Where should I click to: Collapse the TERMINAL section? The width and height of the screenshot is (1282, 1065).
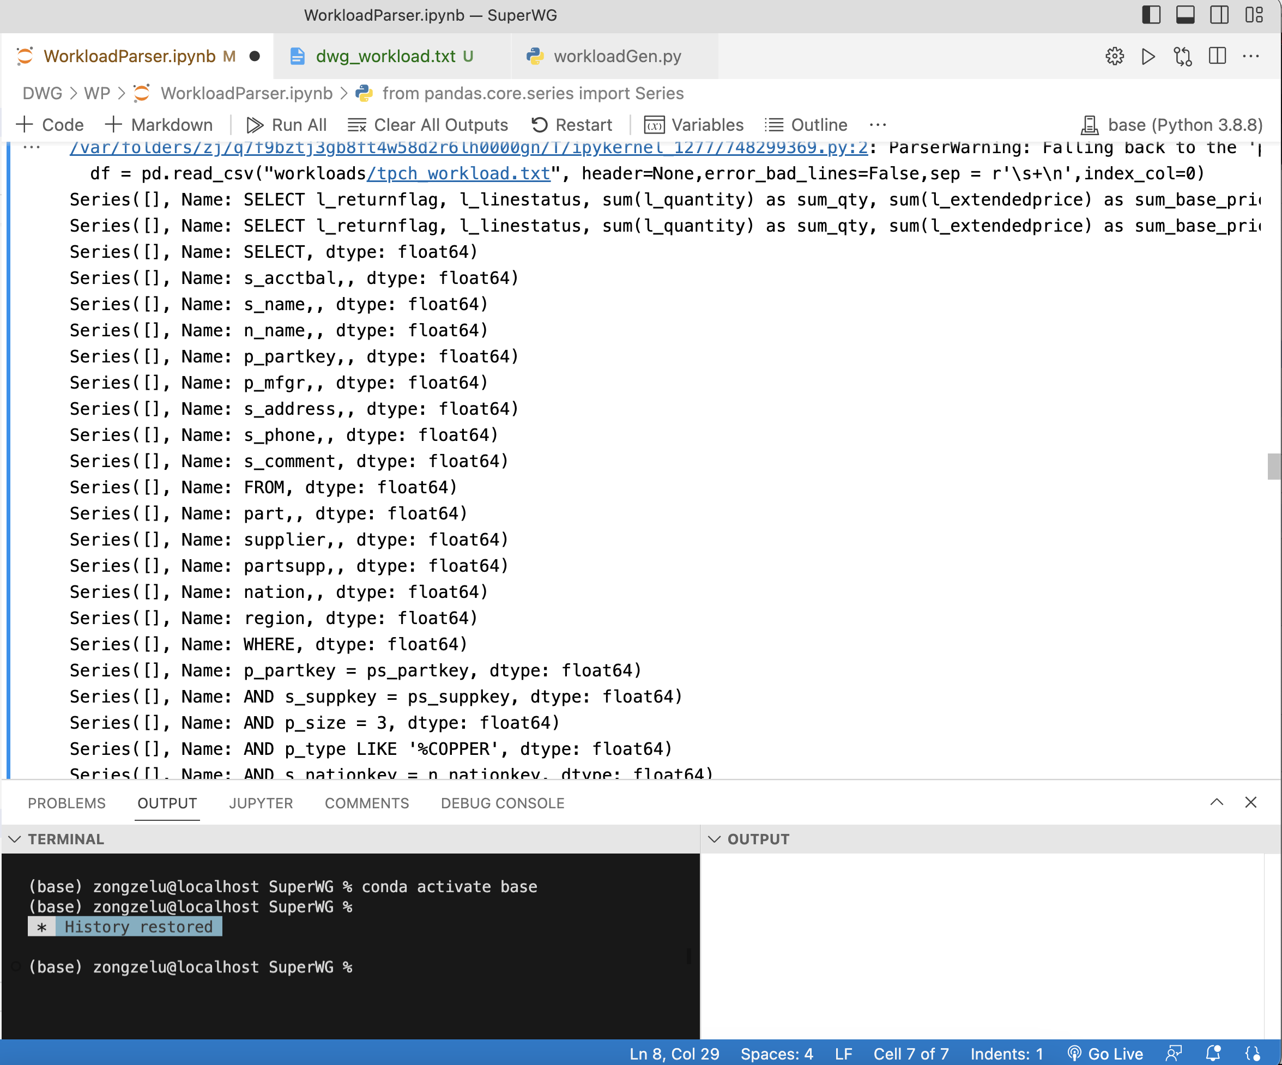(x=14, y=839)
